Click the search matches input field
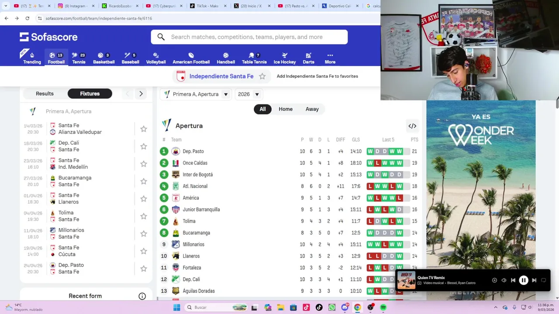 [x=249, y=37]
